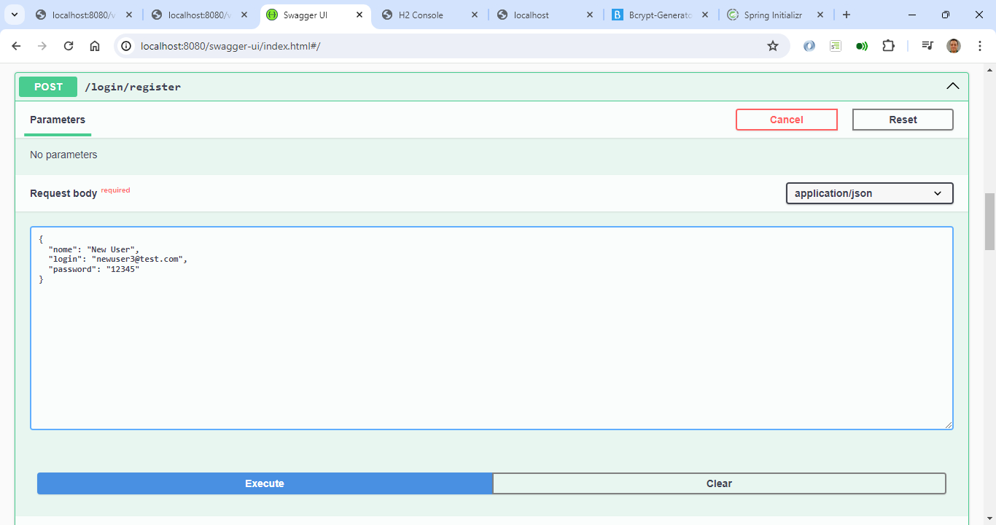Restore down the Chrome window
Viewport: 996px width, 525px height.
click(946, 15)
